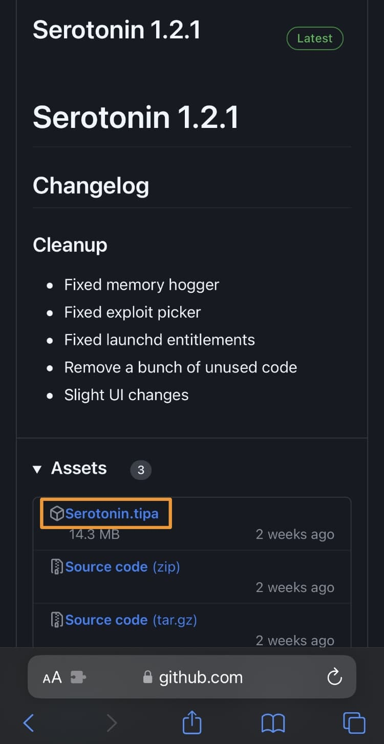Tap the package icon beside Serotonin.tipa
This screenshot has width=384, height=744.
pyautogui.click(x=57, y=513)
